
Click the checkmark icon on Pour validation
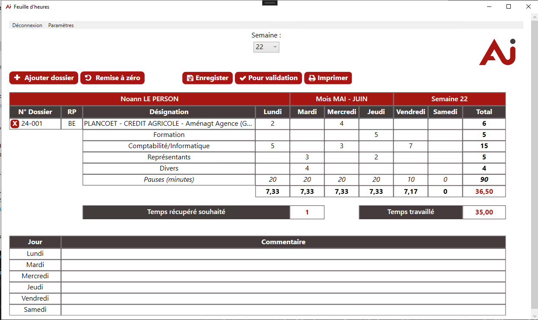click(243, 78)
